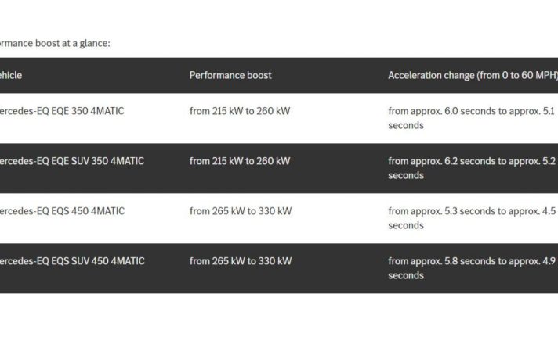
Task: Click the EQS SUV 450 power boost value
Action: 241,261
